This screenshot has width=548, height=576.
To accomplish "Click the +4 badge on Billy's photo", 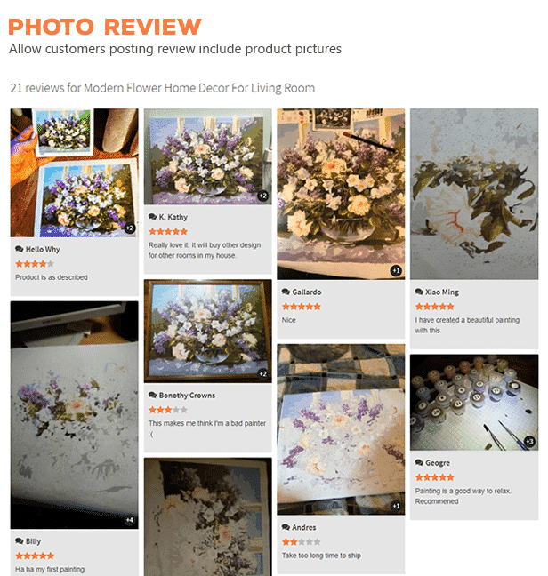I will pos(130,520).
